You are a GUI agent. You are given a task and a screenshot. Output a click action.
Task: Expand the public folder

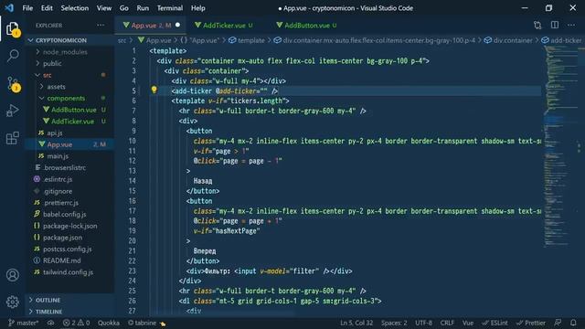pyautogui.click(x=52, y=63)
